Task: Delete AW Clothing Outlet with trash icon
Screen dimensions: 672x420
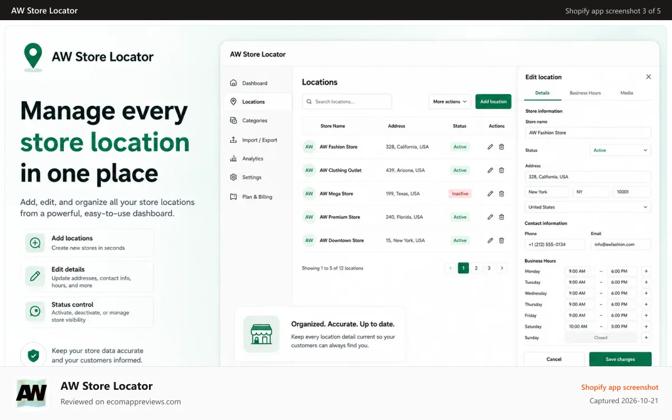Action: pos(501,170)
